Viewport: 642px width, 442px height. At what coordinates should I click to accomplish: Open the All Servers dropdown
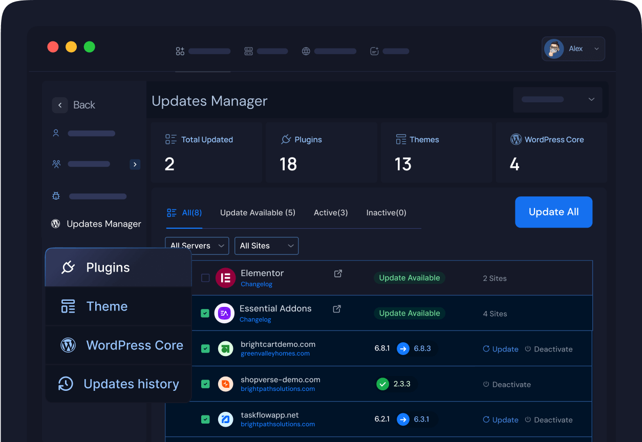point(197,246)
